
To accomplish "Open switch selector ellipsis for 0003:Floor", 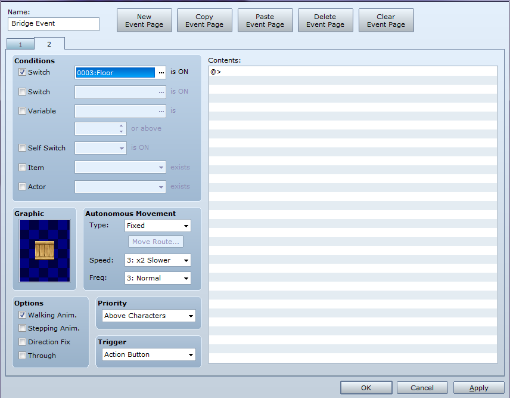I will pos(161,73).
